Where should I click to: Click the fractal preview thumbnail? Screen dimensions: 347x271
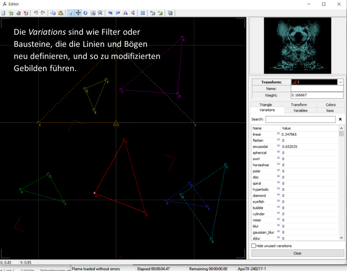(297, 46)
